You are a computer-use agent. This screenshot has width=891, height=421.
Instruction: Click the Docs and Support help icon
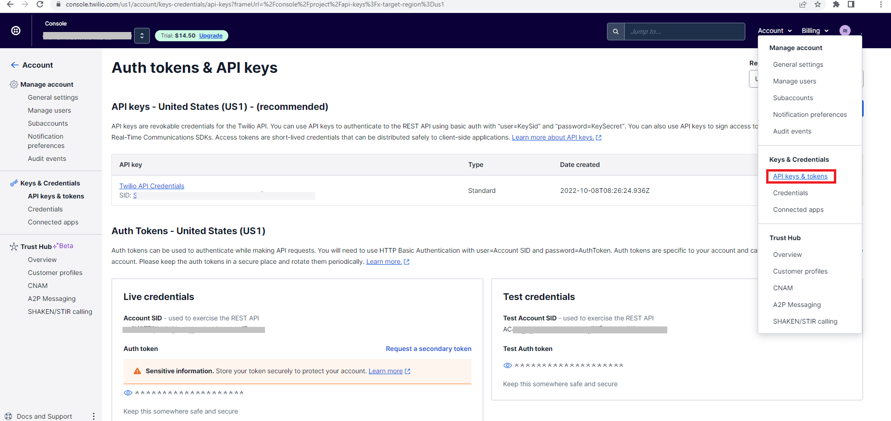click(8, 416)
